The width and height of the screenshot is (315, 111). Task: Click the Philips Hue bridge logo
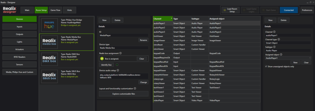[x=50, y=25]
